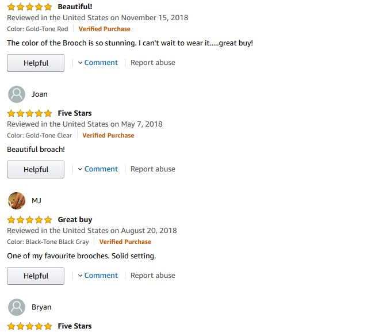Click star rating of the Beautiful! review
Viewport: 383px width, 332px height.
click(x=29, y=7)
